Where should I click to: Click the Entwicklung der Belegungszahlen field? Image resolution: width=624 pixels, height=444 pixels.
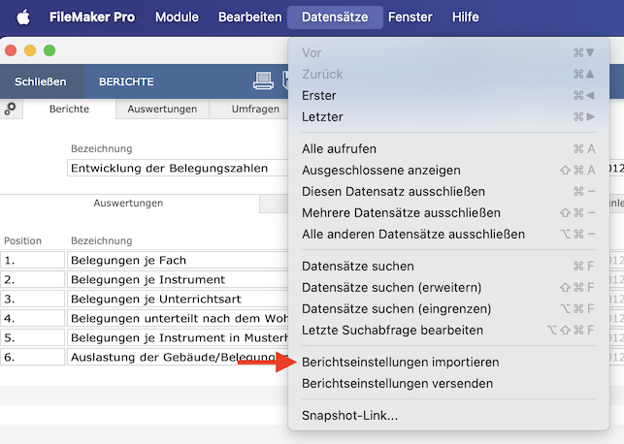[178, 168]
